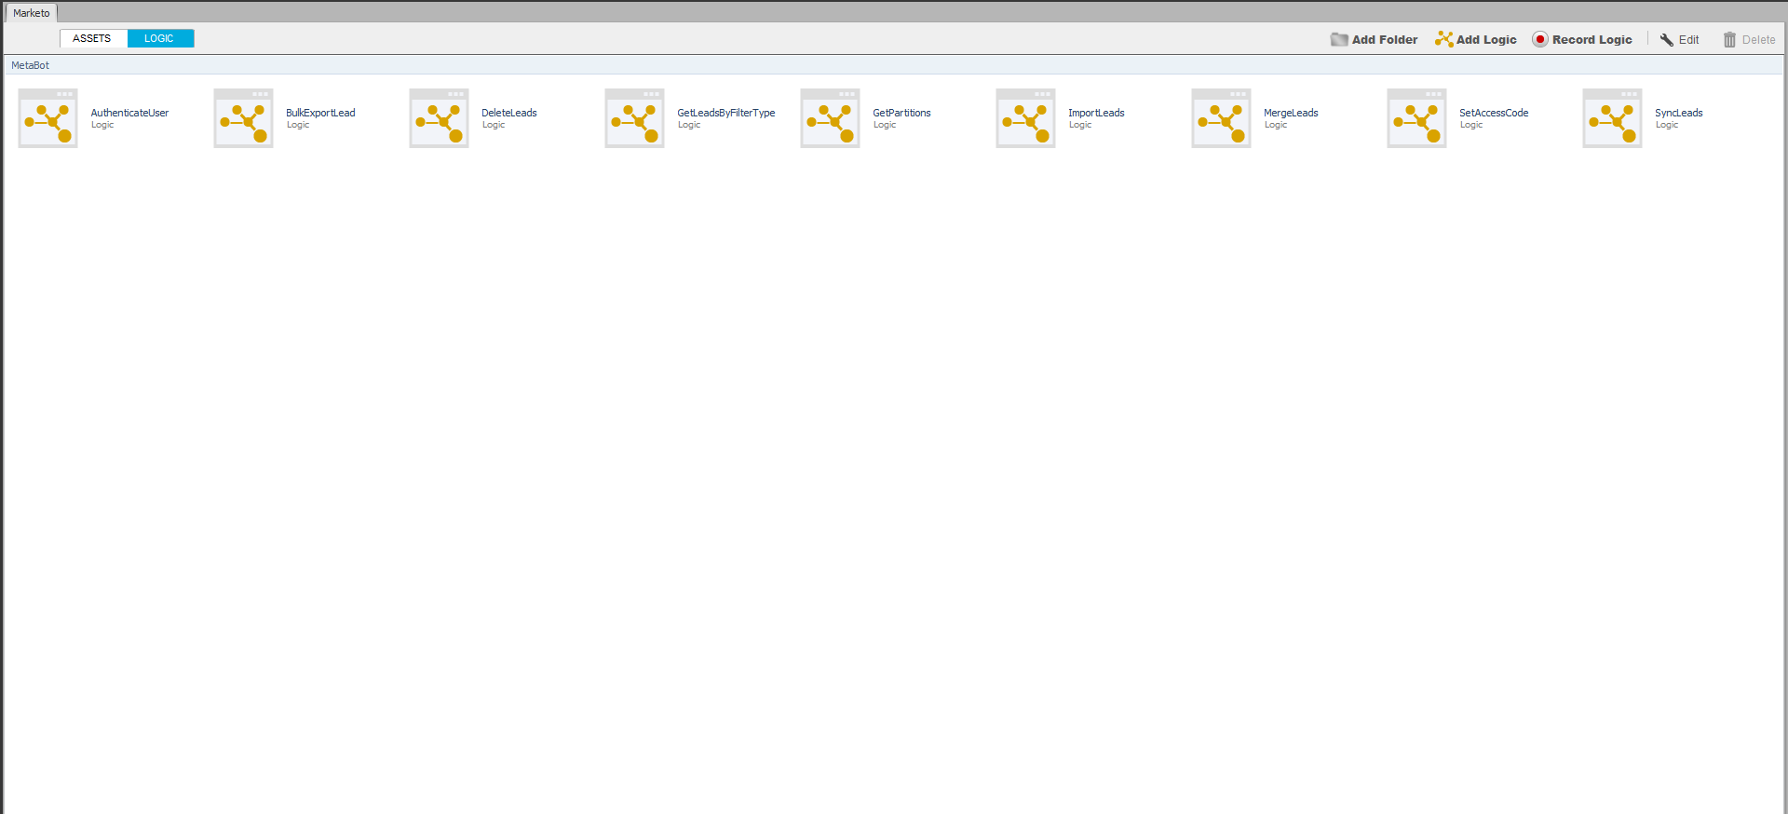Image resolution: width=1788 pixels, height=814 pixels.
Task: Select the SyncLeads logic icon
Action: point(1612,118)
